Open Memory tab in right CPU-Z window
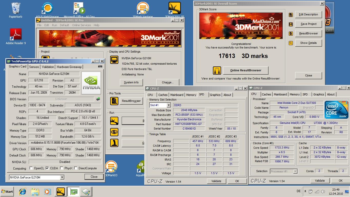Image resolution: width=350 pixels, height=197 pixels. [295, 94]
